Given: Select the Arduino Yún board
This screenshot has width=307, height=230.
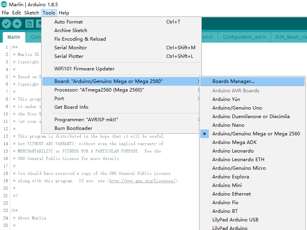Looking at the screenshot, I should (x=252, y=99).
